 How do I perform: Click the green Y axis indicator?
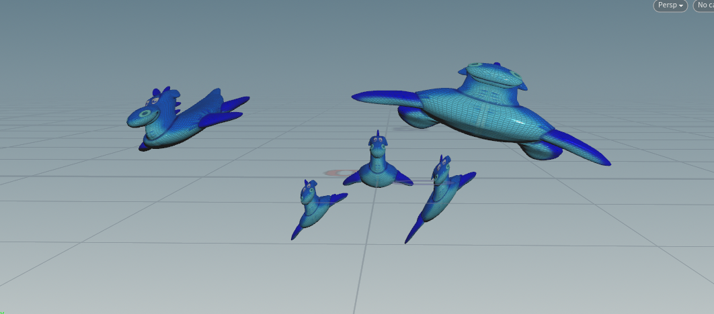click(x=2, y=311)
